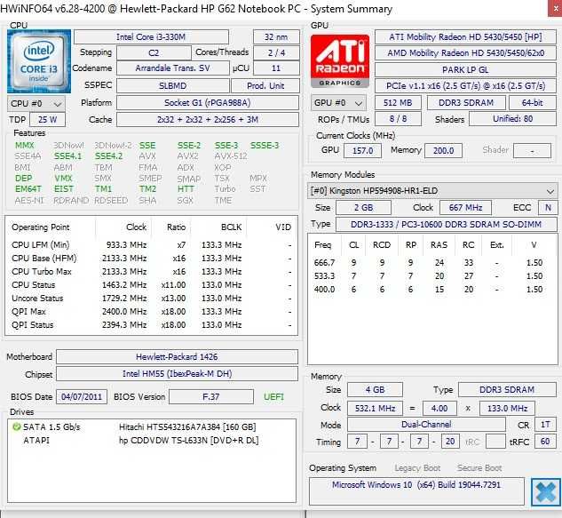
Task: Click the BIOS Date 04/07/2011 field
Action: click(82, 397)
